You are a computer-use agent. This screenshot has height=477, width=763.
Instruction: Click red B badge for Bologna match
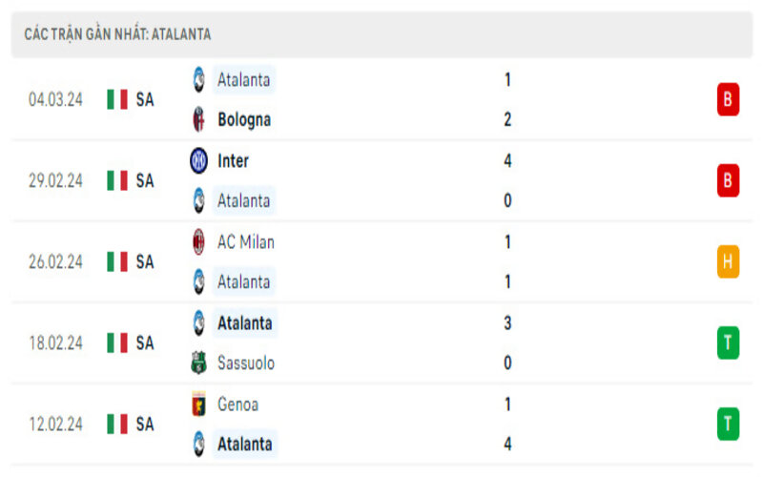[x=728, y=99]
